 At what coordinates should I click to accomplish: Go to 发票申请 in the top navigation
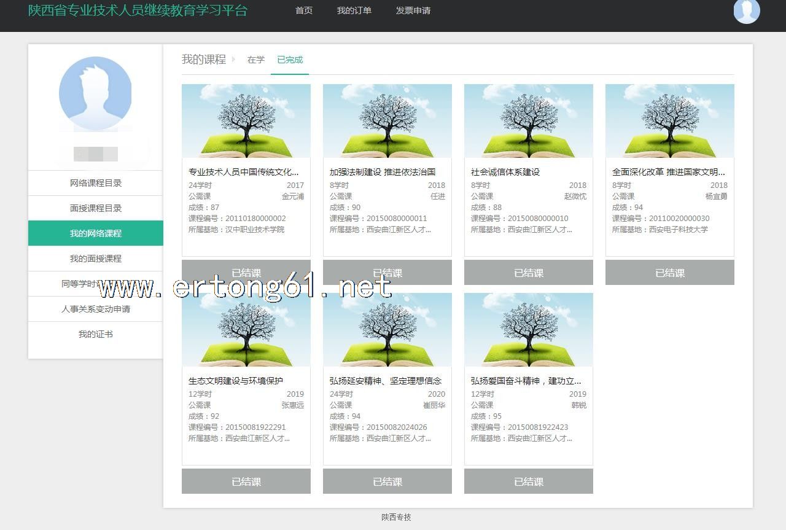413,10
